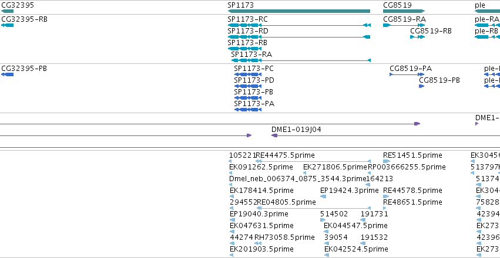
Task: Open the ple-RA transcript label
Action: tap(487, 19)
